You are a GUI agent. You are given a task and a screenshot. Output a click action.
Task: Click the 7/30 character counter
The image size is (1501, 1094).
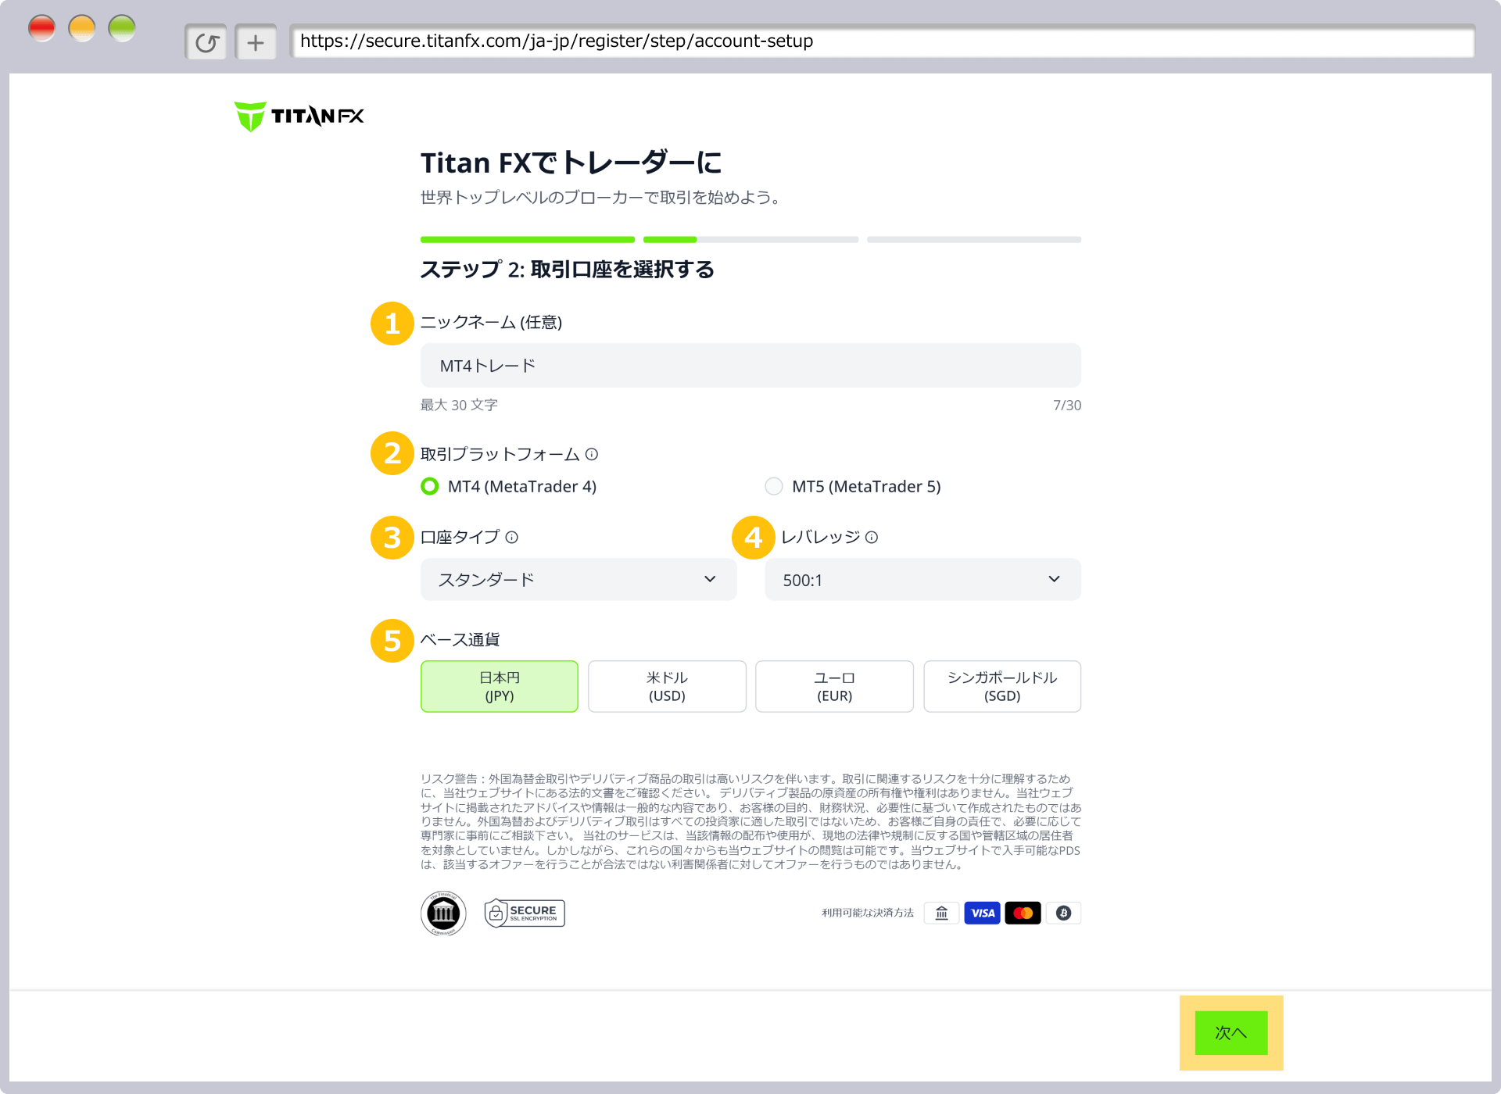tap(1067, 405)
